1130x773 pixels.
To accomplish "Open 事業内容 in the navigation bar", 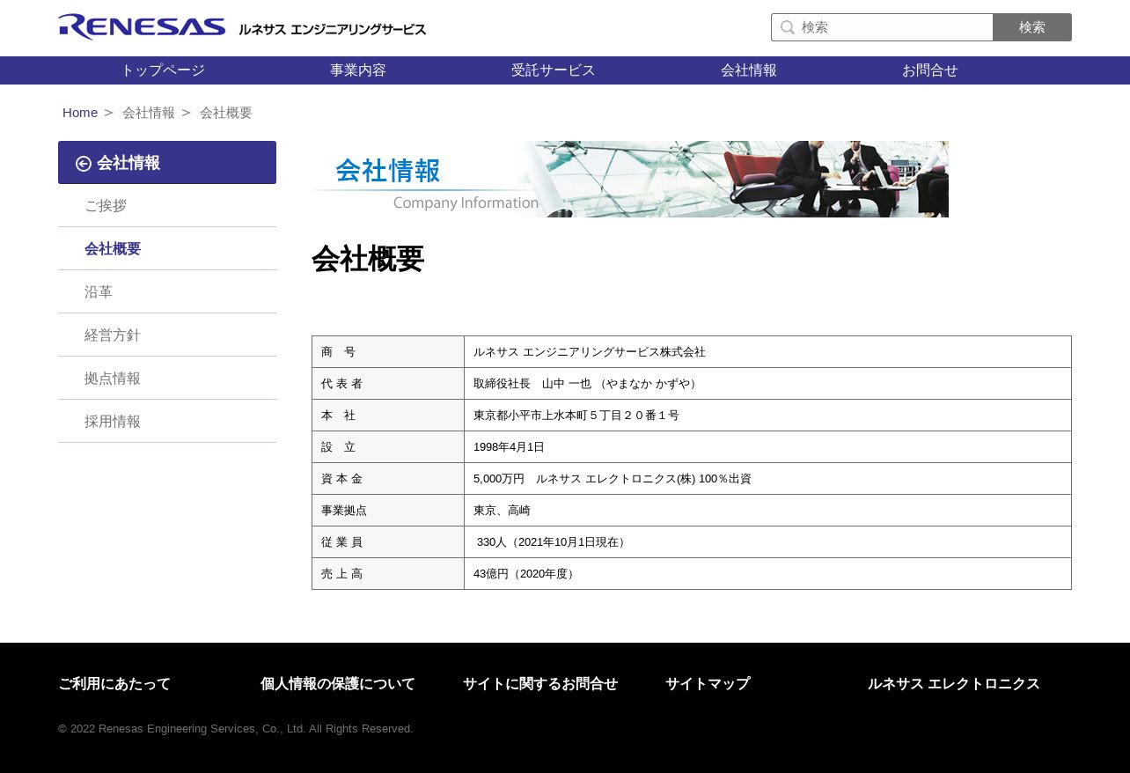I will pos(358,70).
